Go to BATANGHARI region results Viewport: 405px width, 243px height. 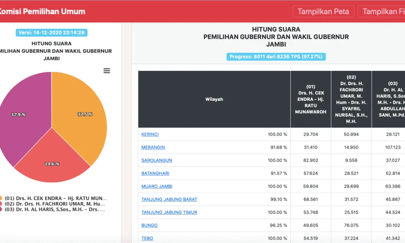(x=155, y=173)
